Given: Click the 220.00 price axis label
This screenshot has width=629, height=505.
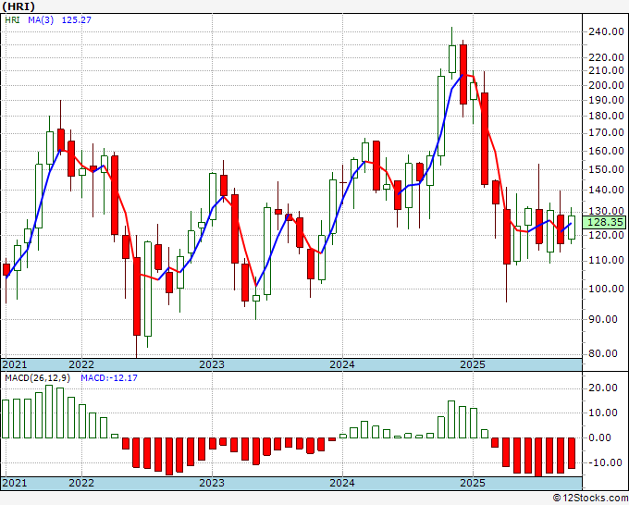Looking at the screenshot, I should 606,57.
